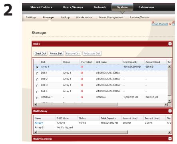Click the Disks vertical scrollbar up arrow
This screenshot has height=144, width=177.
point(169,66)
